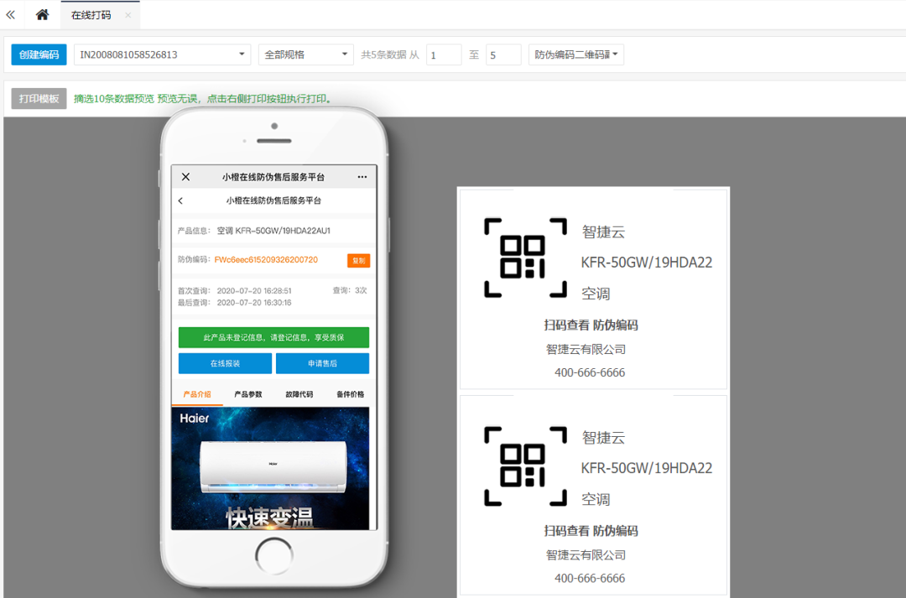Tap the orange 复制 button
The width and height of the screenshot is (906, 598).
coord(359,261)
